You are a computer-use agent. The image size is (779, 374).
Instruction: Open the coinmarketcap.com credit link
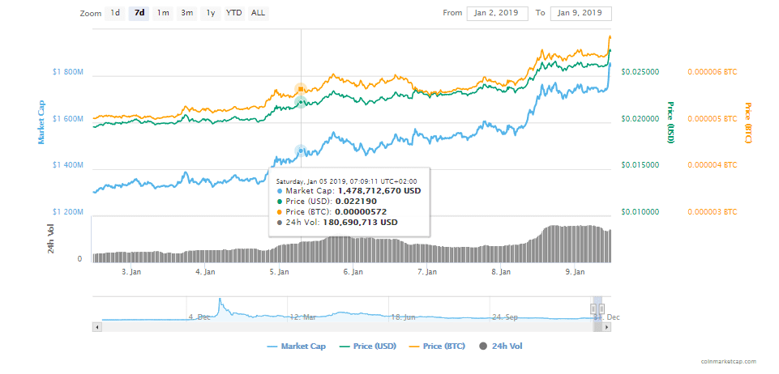(729, 362)
